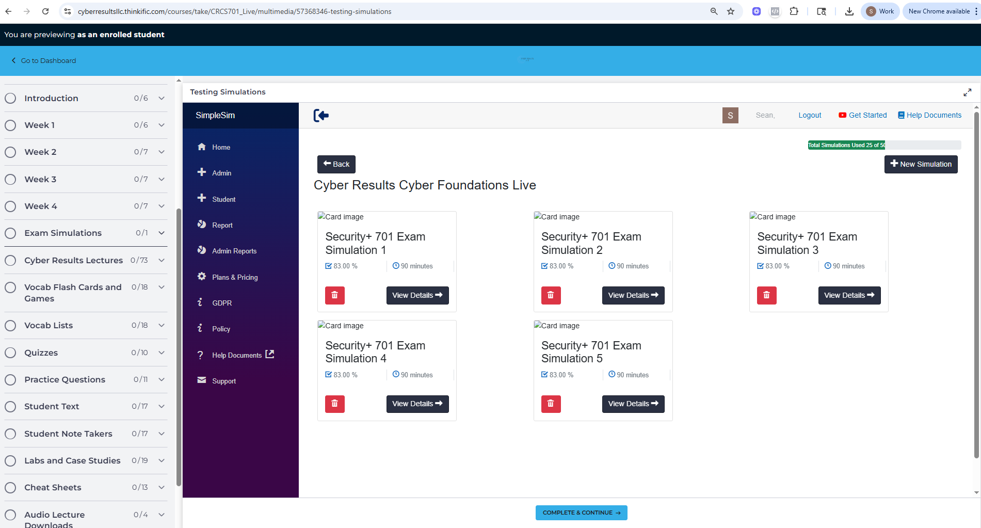Click the Logout link

click(809, 116)
